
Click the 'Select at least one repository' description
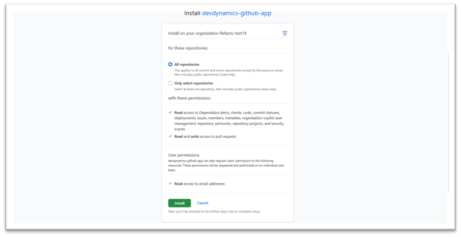tap(226, 89)
